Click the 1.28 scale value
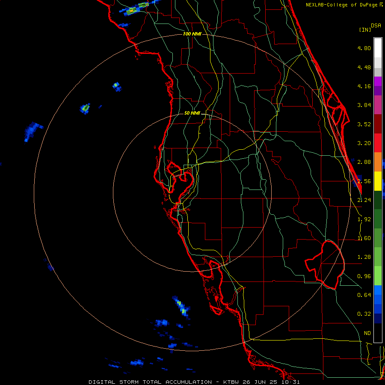385x385 pixels. tap(364, 257)
